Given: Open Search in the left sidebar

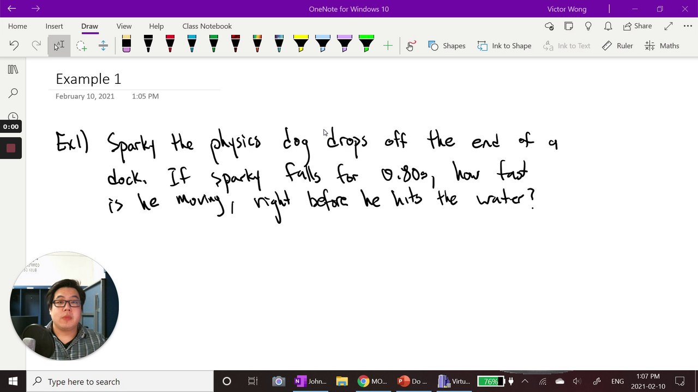Looking at the screenshot, I should point(13,93).
